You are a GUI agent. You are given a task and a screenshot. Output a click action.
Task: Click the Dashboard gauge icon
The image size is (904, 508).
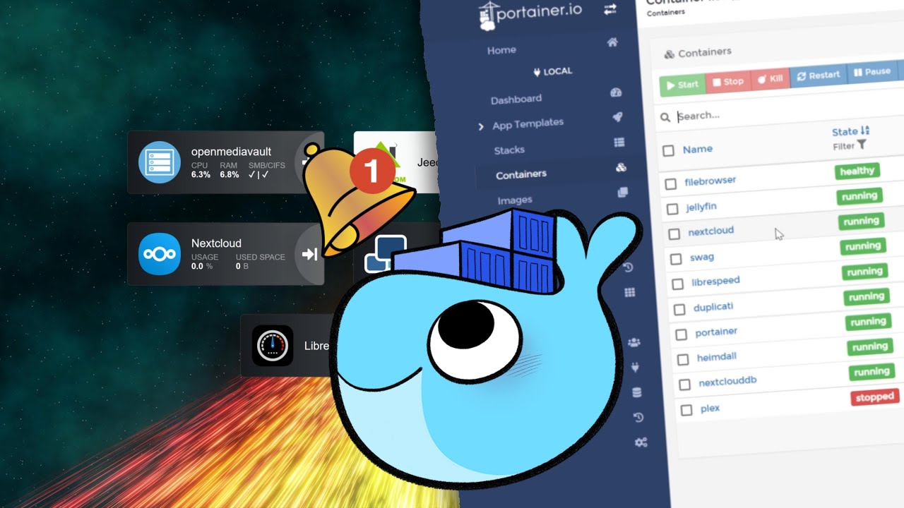[x=615, y=93]
